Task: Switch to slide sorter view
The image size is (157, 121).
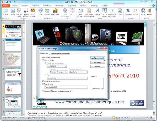Action: click(x=117, y=118)
